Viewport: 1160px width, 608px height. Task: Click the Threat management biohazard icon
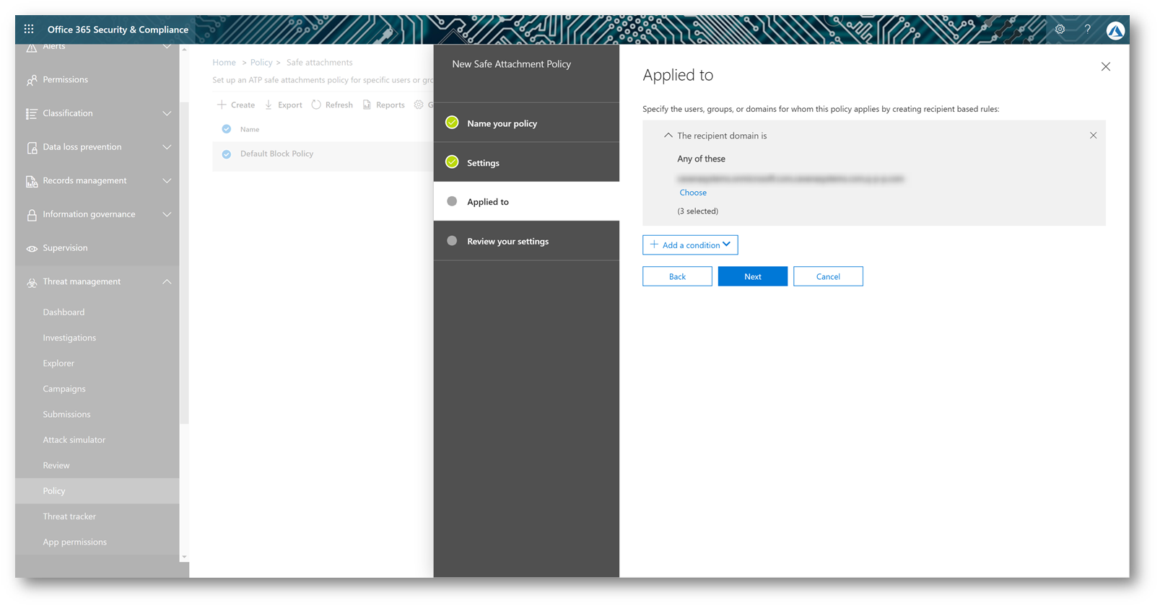coord(32,282)
